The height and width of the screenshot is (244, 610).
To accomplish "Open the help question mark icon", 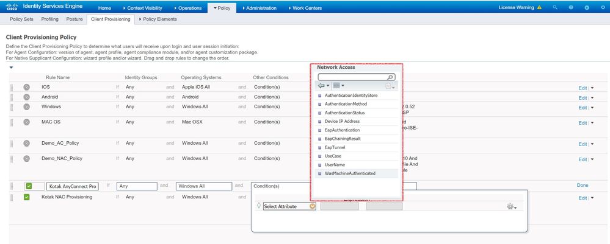I will coord(571,7).
